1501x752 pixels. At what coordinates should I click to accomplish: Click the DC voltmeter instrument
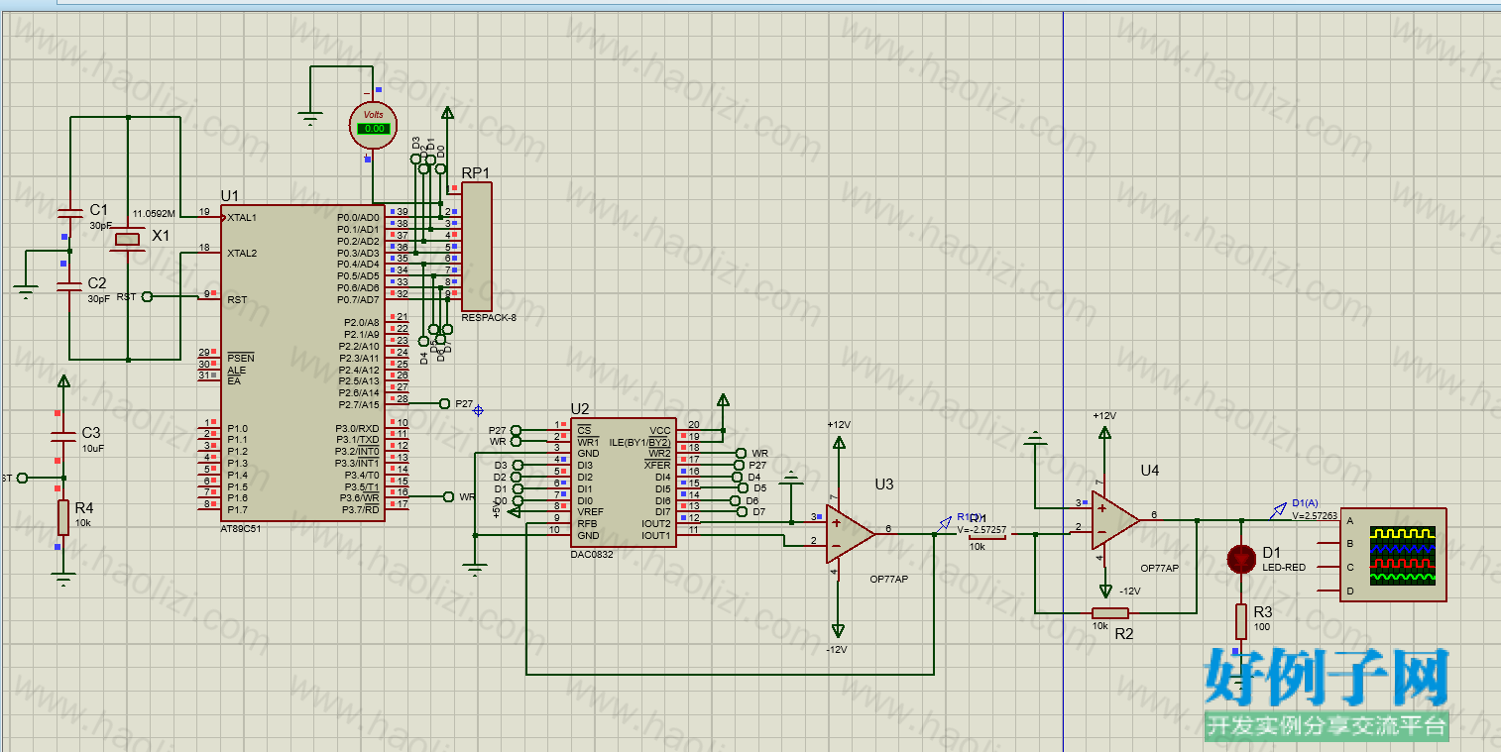click(x=374, y=126)
